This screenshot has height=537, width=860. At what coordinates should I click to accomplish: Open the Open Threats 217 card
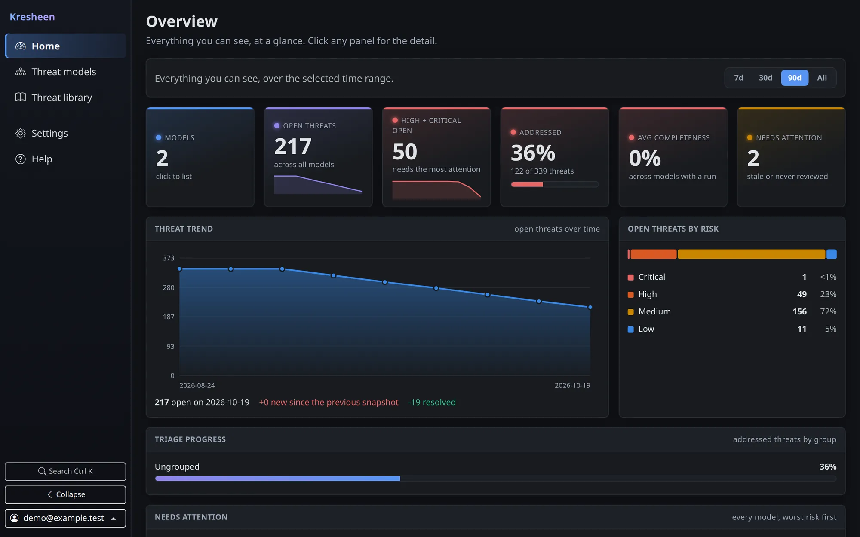[318, 157]
